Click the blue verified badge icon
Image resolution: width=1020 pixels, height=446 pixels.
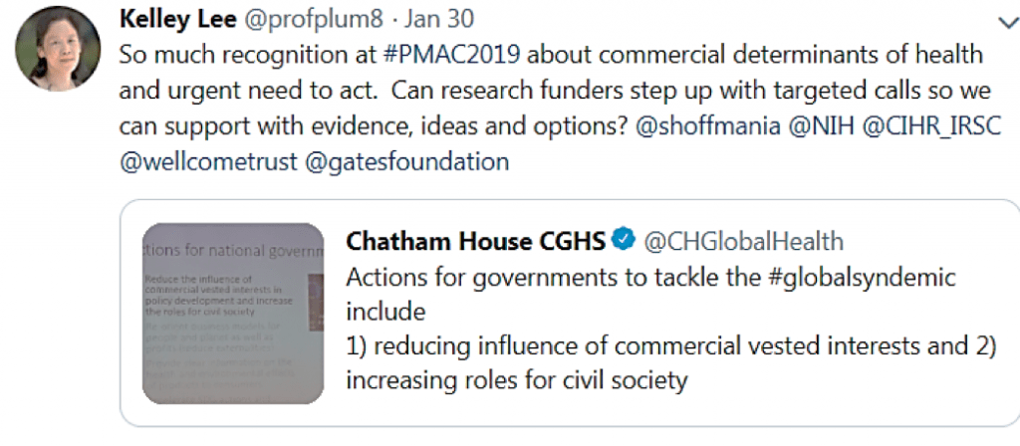pos(624,239)
